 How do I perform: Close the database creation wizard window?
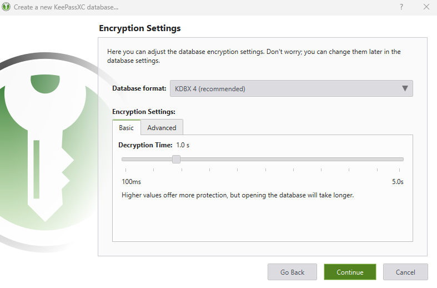click(426, 7)
